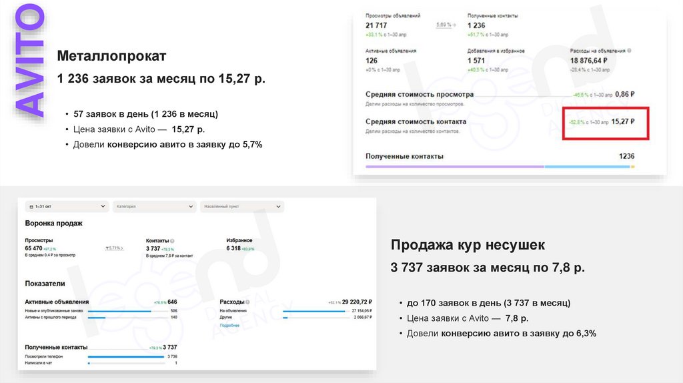The image size is (683, 383).
Task: Click the info icon next to Расходы
Action: click(x=247, y=302)
